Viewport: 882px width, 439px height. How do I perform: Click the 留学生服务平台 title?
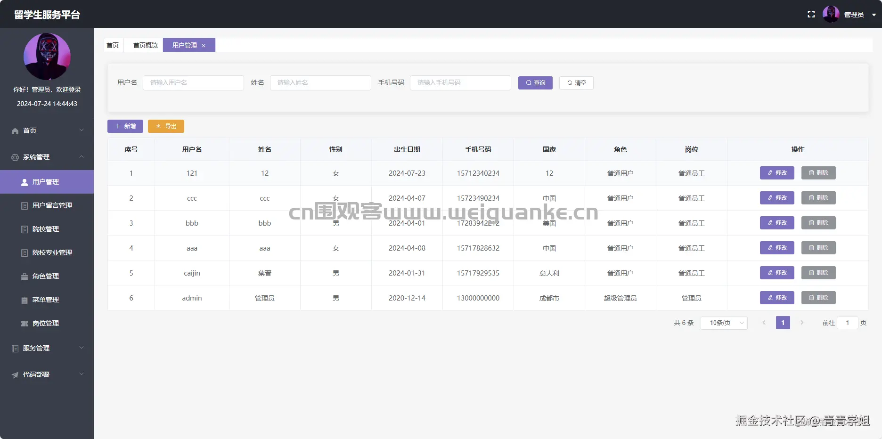47,15
